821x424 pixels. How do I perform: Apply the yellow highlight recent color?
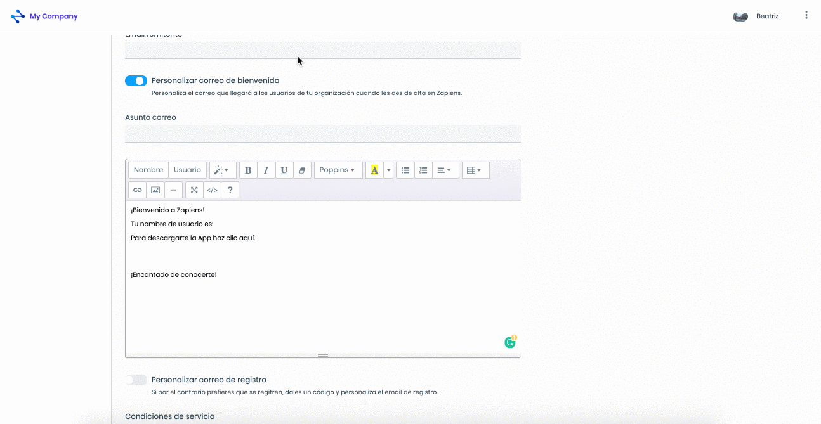374,170
